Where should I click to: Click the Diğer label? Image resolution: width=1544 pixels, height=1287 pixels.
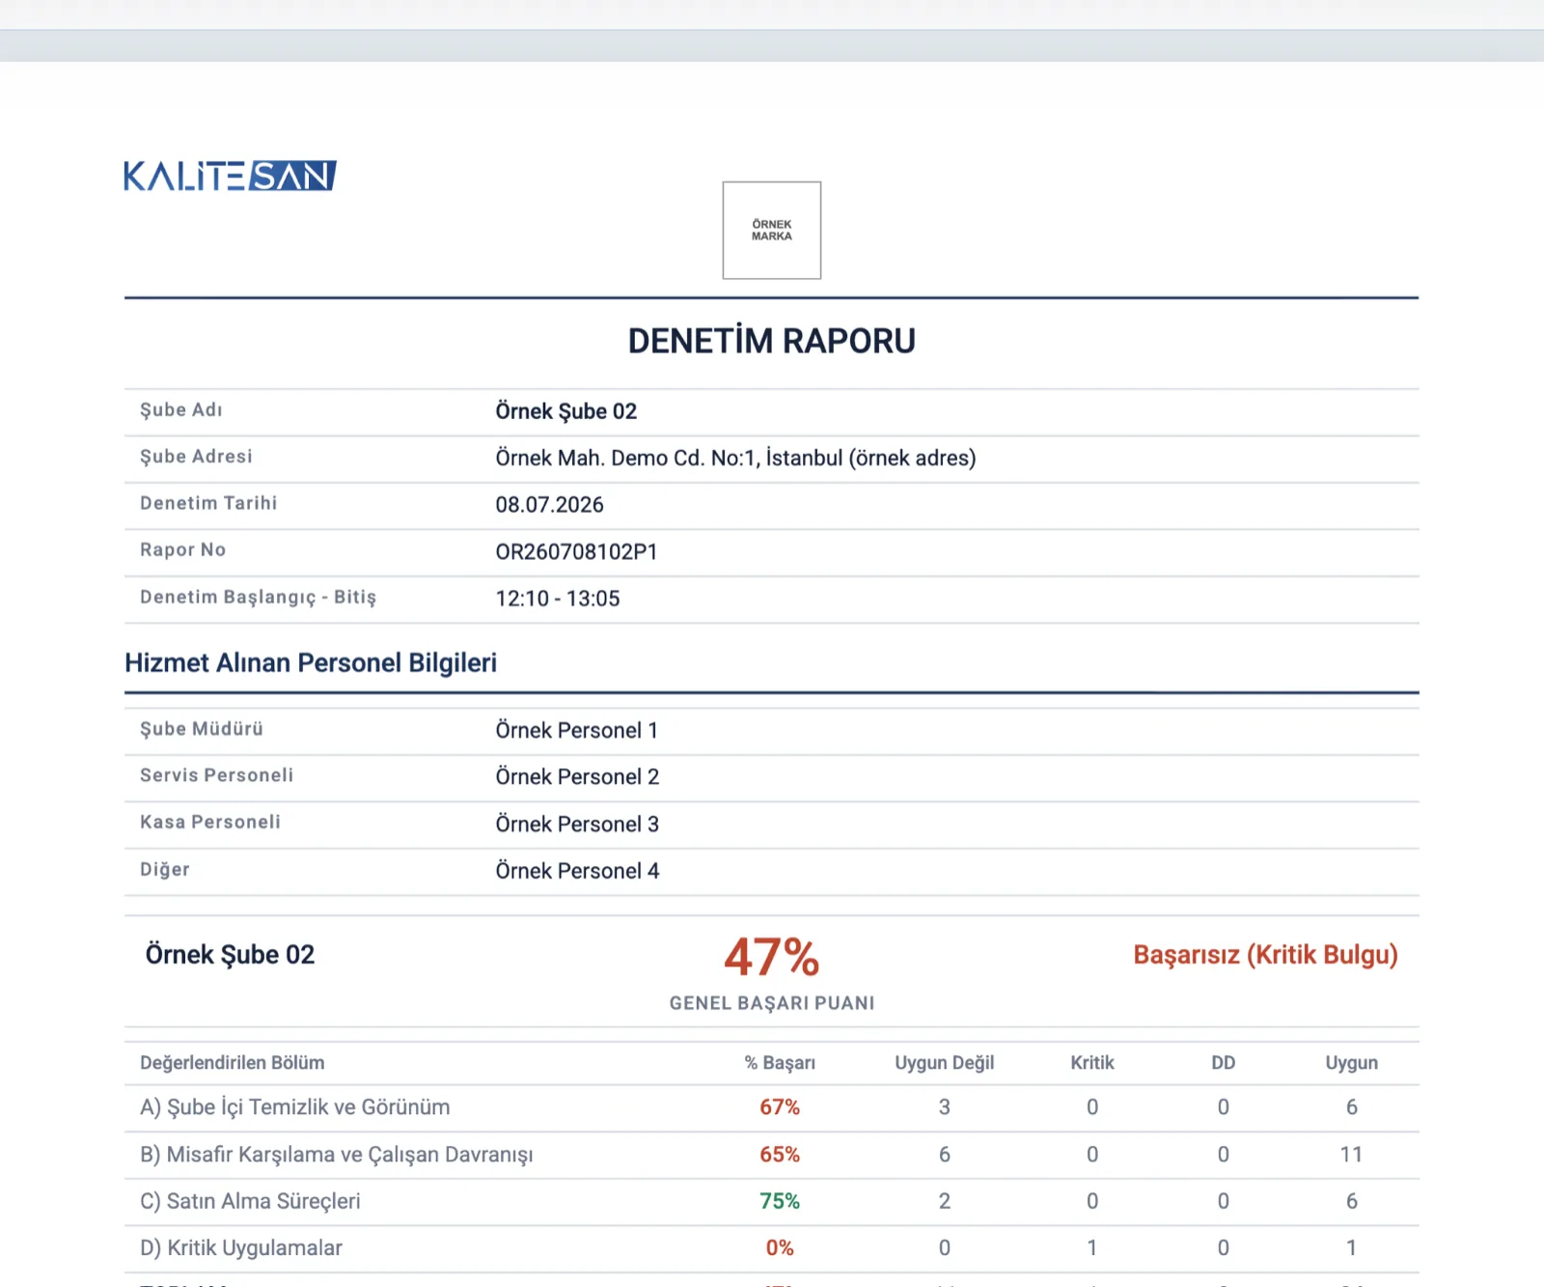click(165, 869)
